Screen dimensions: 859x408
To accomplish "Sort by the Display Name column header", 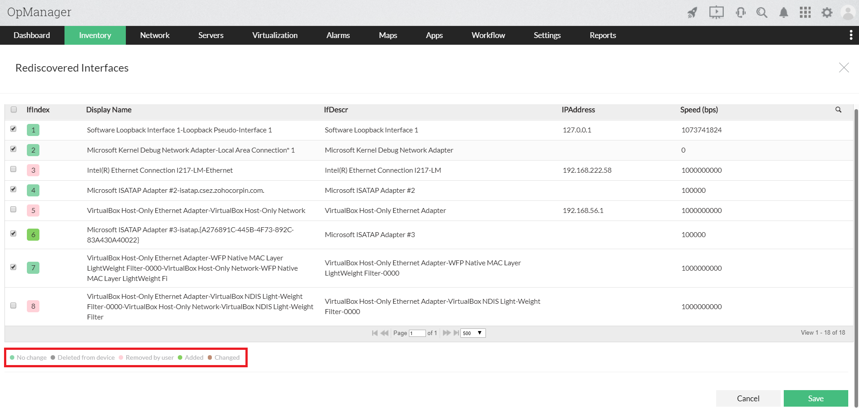I will pos(109,110).
